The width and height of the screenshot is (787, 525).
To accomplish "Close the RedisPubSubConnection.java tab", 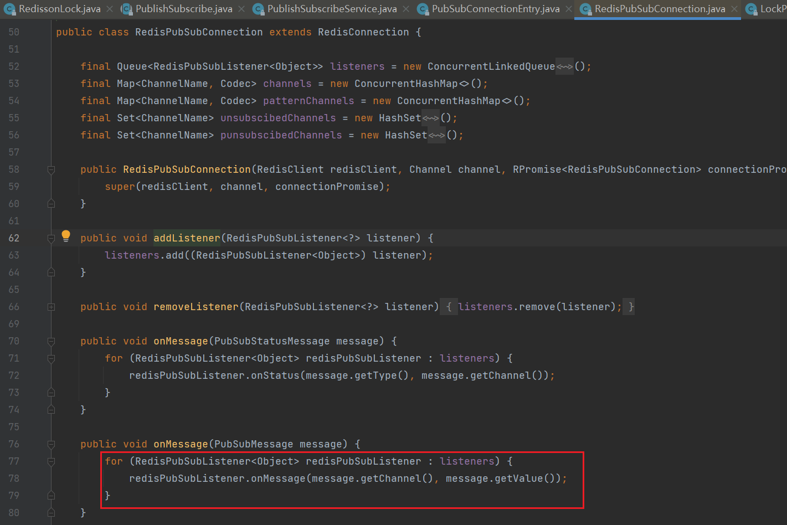I will click(x=734, y=9).
